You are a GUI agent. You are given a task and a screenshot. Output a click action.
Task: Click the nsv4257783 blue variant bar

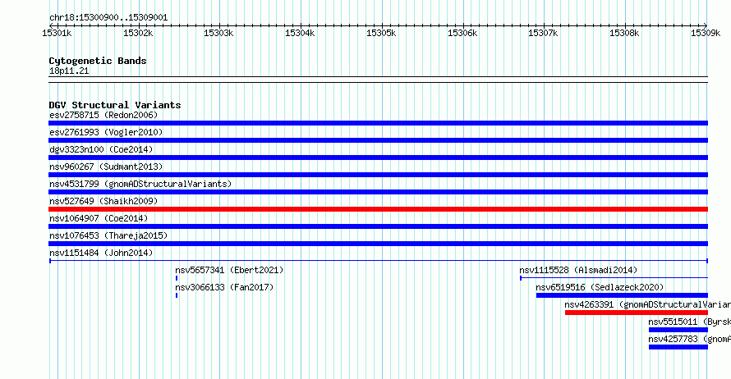[678, 347]
